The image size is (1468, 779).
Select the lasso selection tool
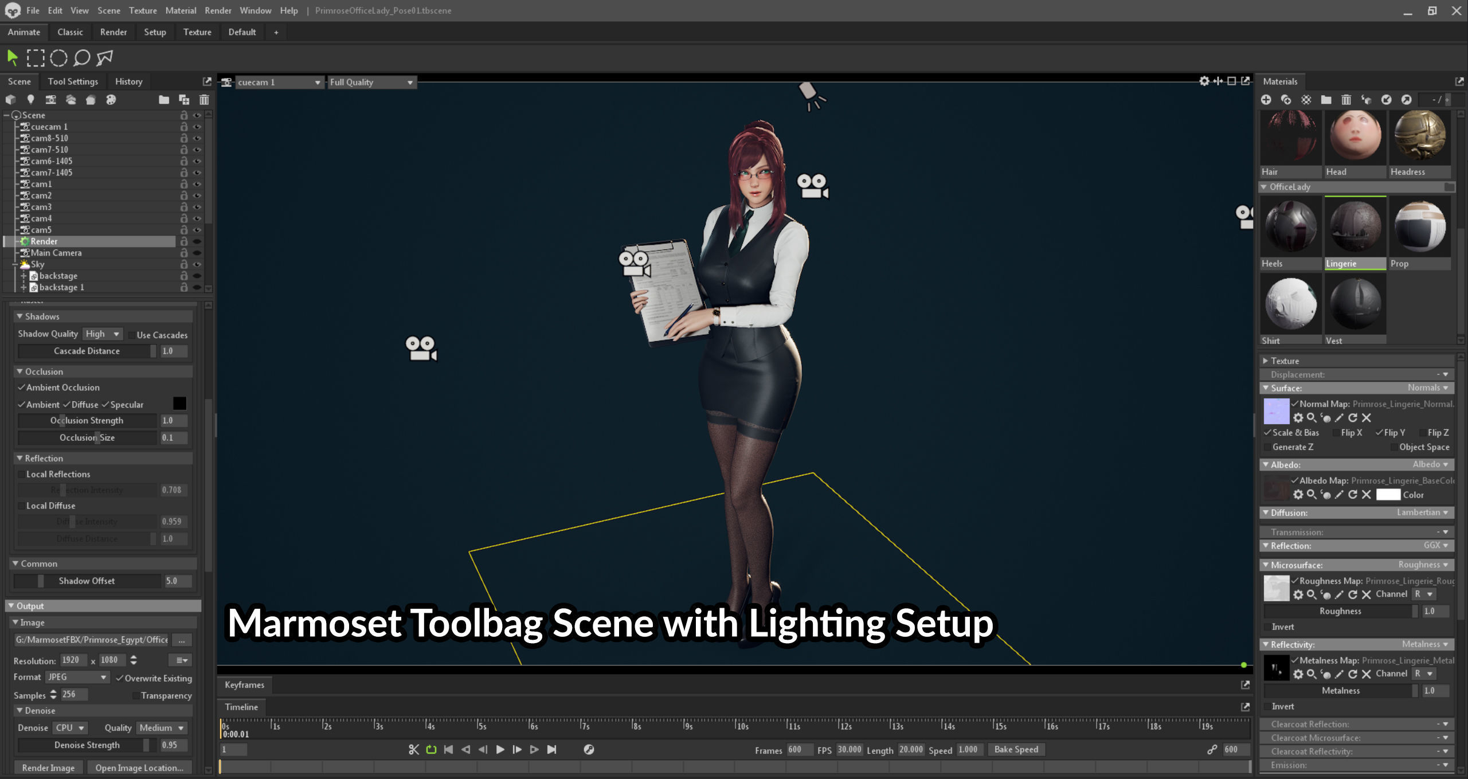(82, 58)
